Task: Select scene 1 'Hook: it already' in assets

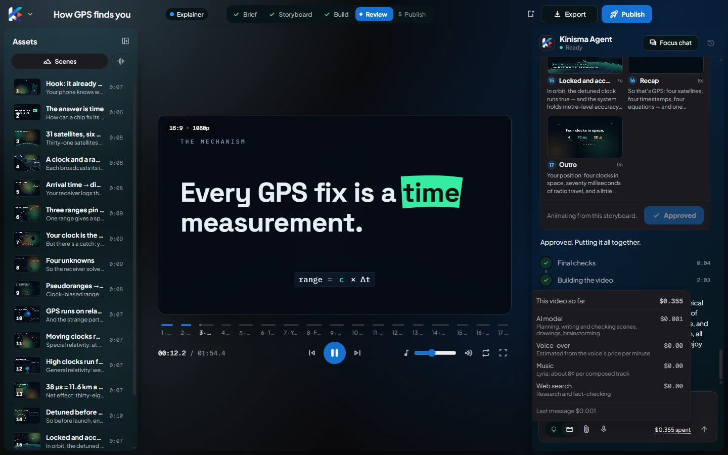Action: click(70, 87)
